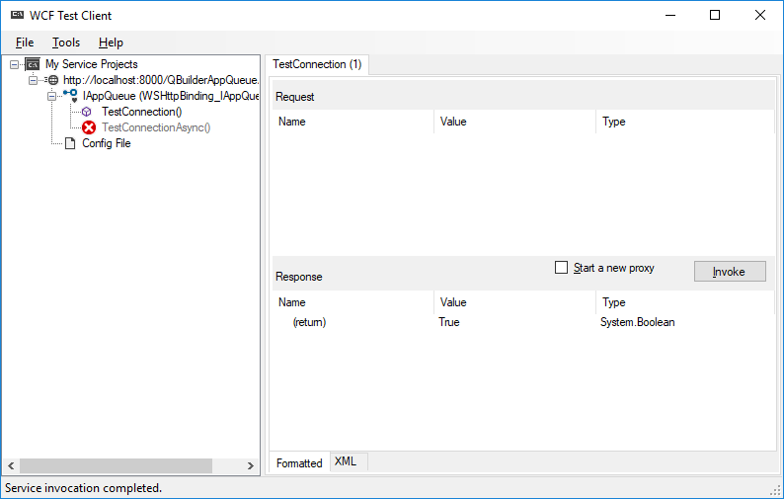The width and height of the screenshot is (784, 499).
Task: Click the Config File document icon
Action: tap(70, 143)
